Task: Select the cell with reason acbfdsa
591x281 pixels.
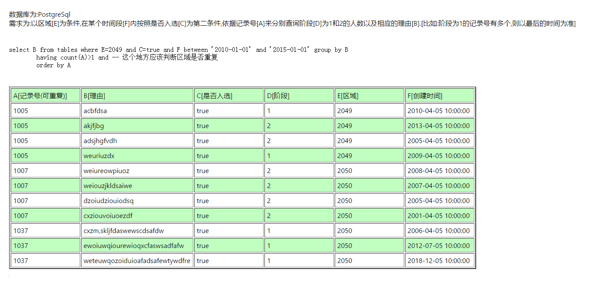Action: click(137, 111)
